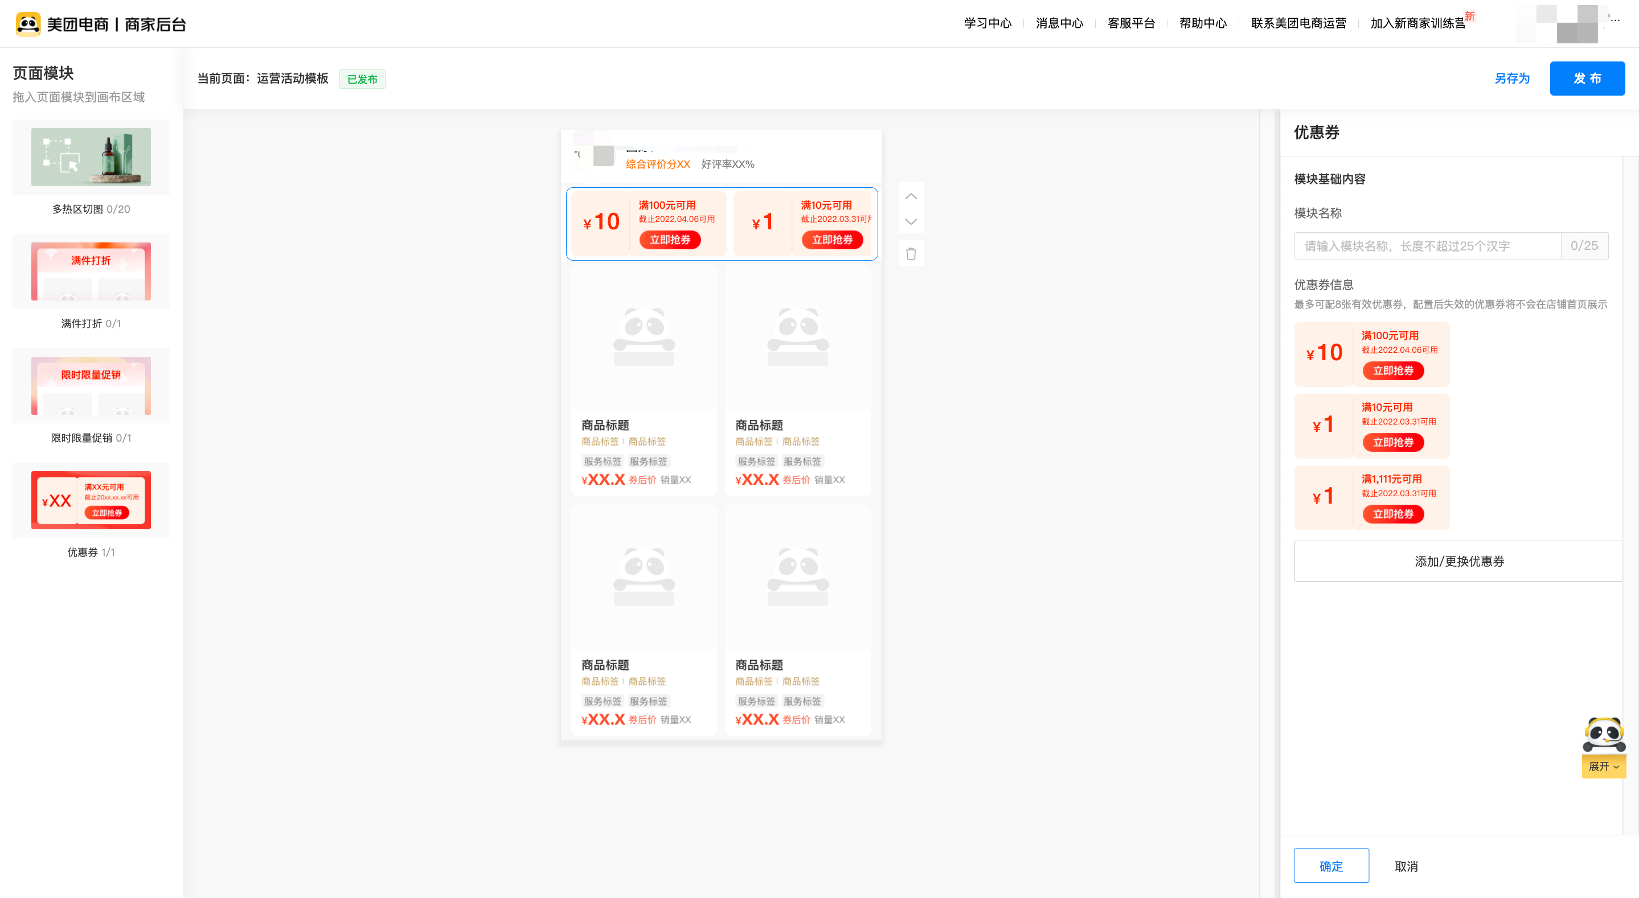Choose the 限时限量促销 module thumbnail
The height and width of the screenshot is (898, 1639).
tap(91, 386)
